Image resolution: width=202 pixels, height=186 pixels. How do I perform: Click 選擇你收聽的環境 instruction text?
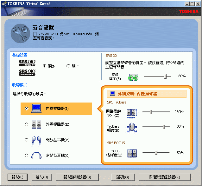point(29,94)
